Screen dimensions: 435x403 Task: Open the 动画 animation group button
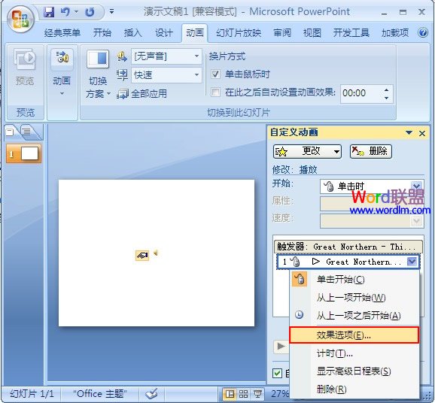62,73
